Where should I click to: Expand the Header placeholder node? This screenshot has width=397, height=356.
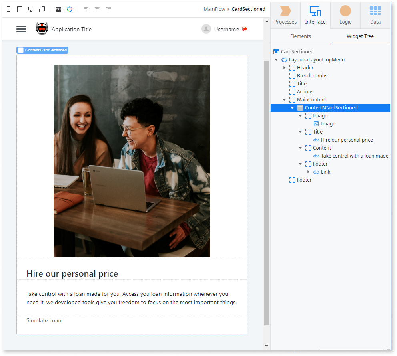click(284, 68)
